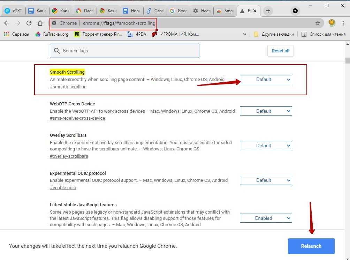Click the Reset all button
Viewport: 350px width, 260px height.
click(x=280, y=51)
